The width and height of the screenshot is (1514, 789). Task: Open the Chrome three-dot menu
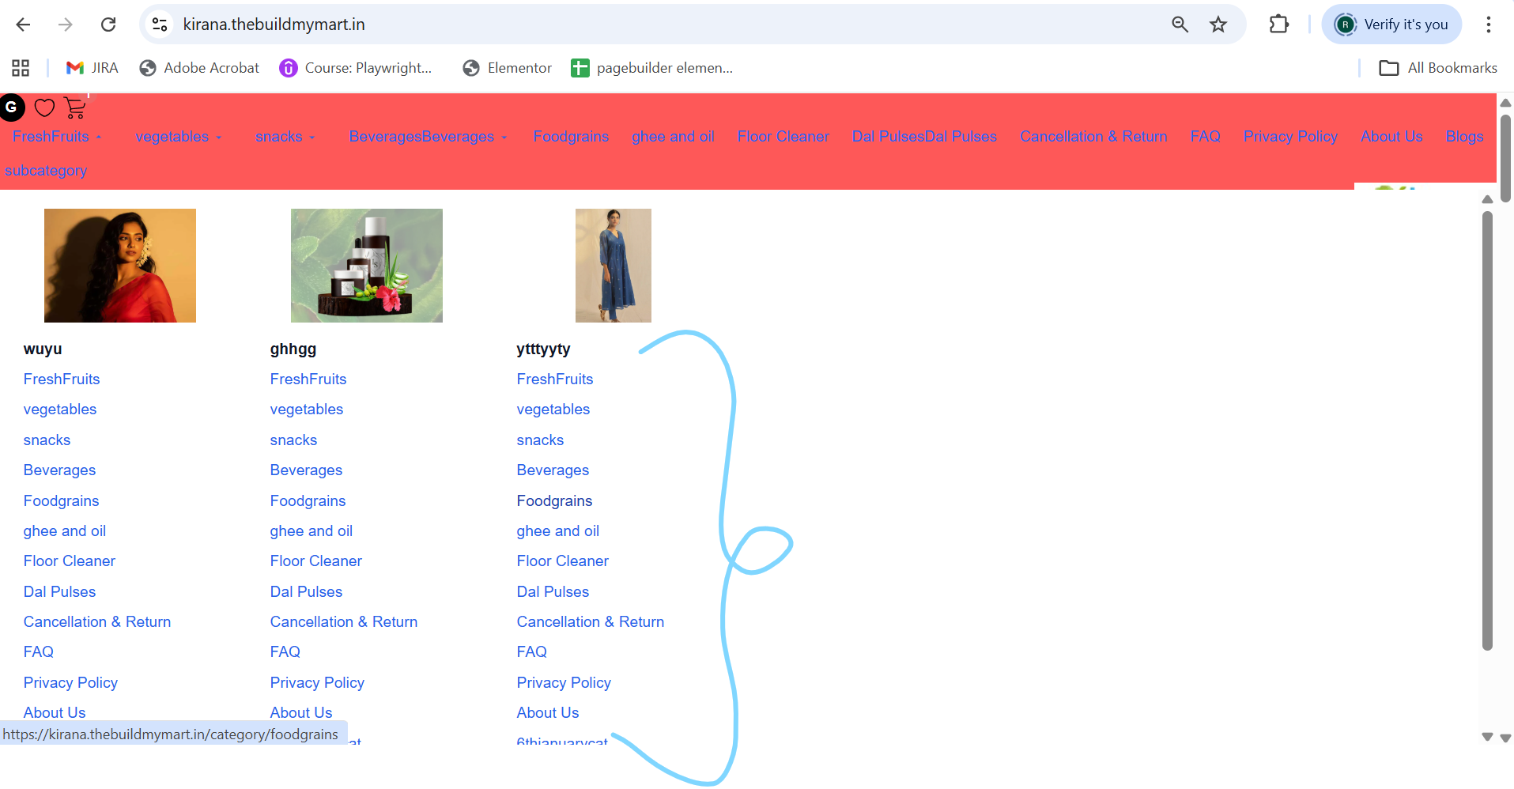[1488, 25]
